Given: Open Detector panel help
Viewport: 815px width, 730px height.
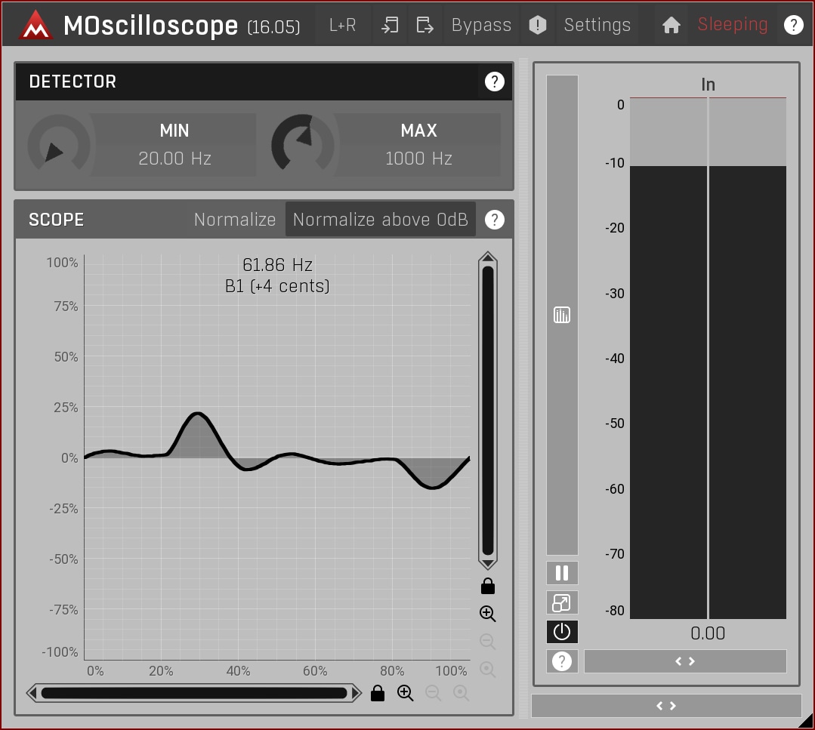Looking at the screenshot, I should [494, 82].
